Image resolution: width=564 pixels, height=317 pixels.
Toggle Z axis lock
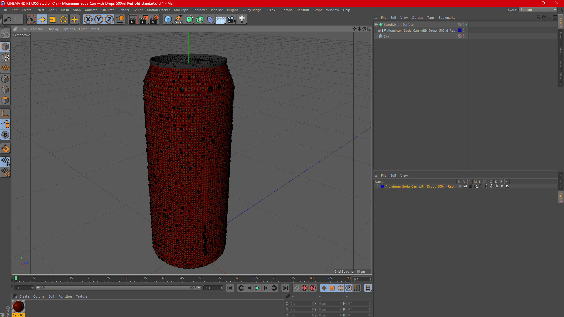tap(109, 19)
